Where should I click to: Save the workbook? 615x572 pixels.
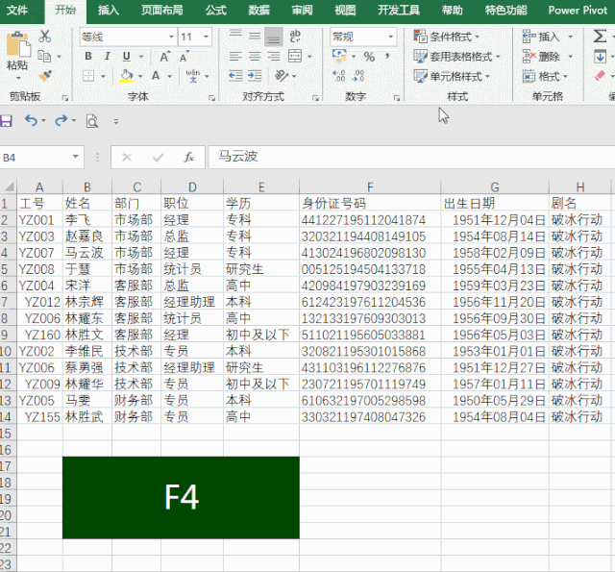(x=6, y=121)
